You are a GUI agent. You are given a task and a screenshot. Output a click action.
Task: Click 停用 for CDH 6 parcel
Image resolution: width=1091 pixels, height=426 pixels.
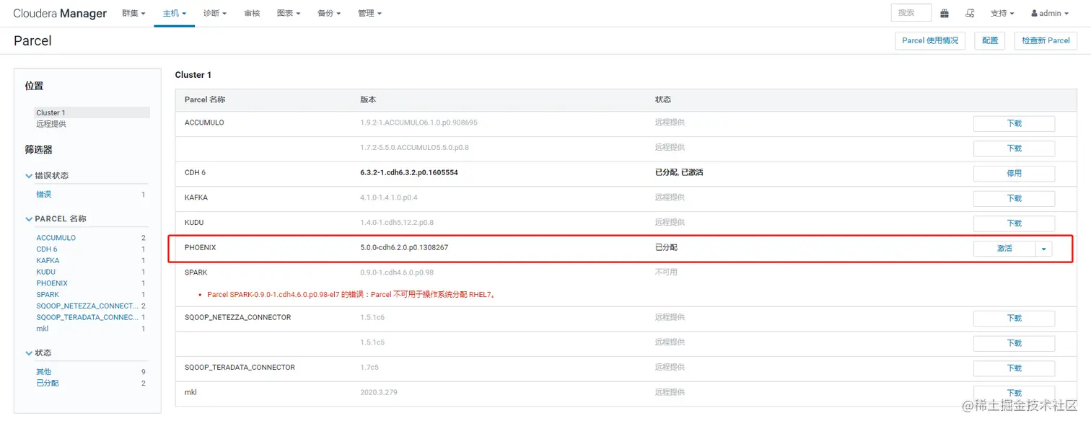coord(1014,174)
